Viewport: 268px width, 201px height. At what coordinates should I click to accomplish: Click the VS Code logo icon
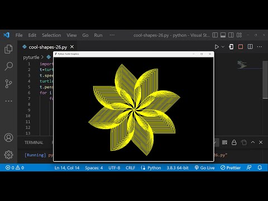click(x=7, y=35)
